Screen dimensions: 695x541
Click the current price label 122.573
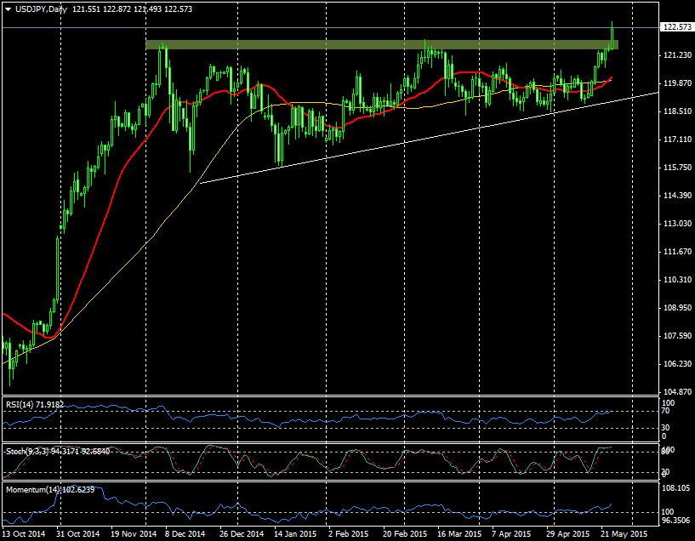[675, 27]
